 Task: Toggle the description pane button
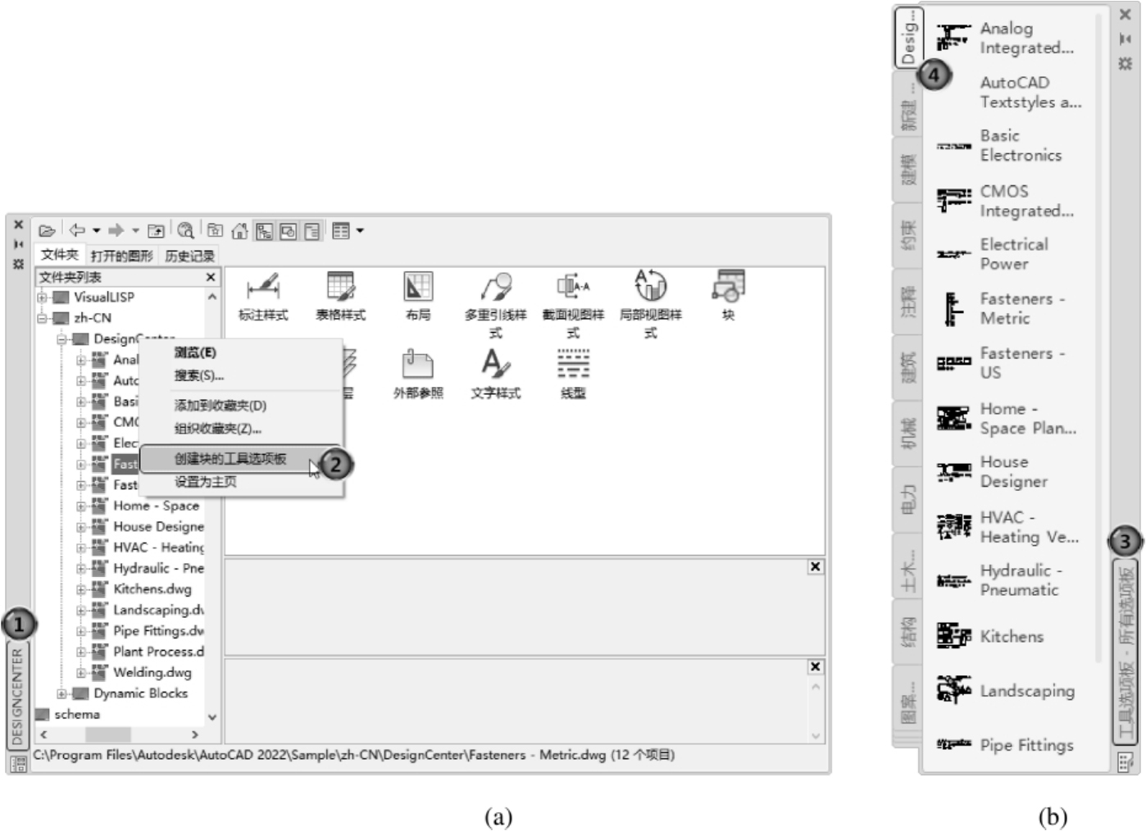[x=312, y=231]
